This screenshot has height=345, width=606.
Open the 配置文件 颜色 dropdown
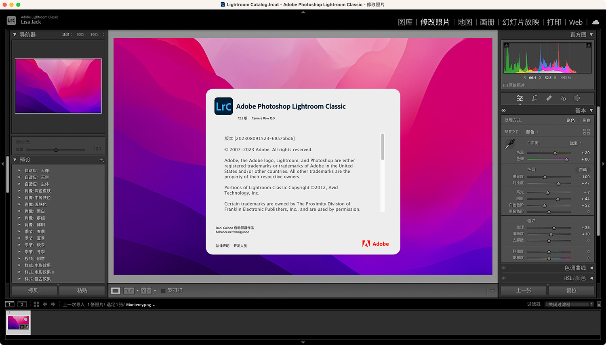(x=532, y=132)
